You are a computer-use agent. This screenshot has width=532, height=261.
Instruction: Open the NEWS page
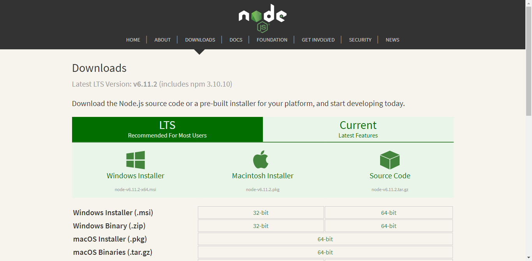(392, 40)
